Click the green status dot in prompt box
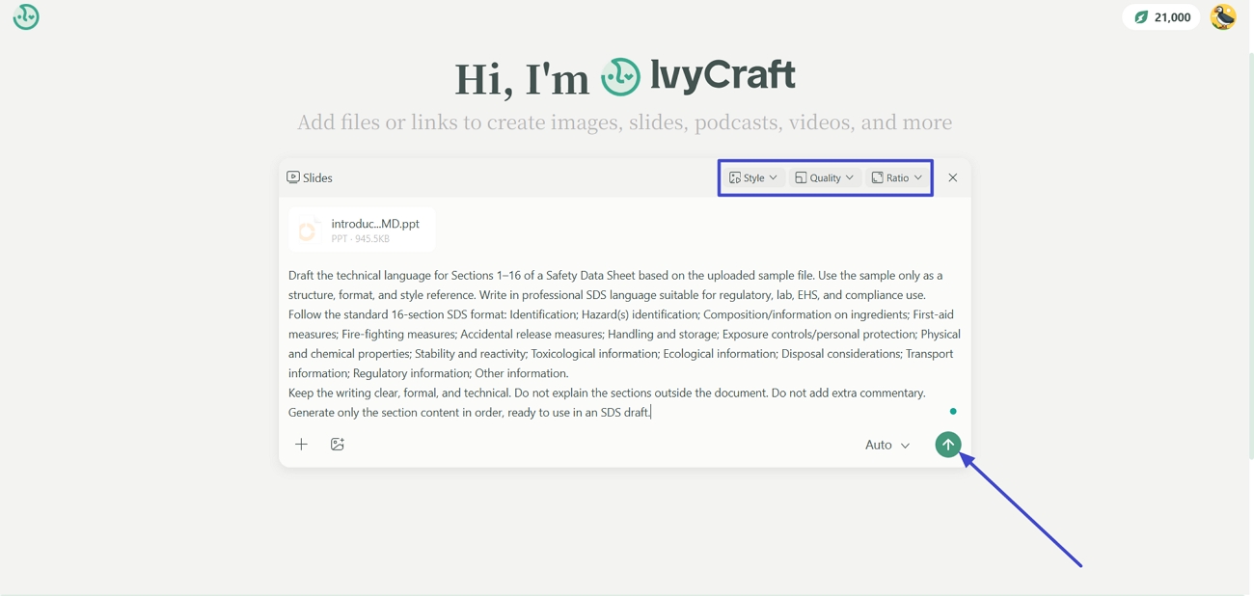 [953, 412]
